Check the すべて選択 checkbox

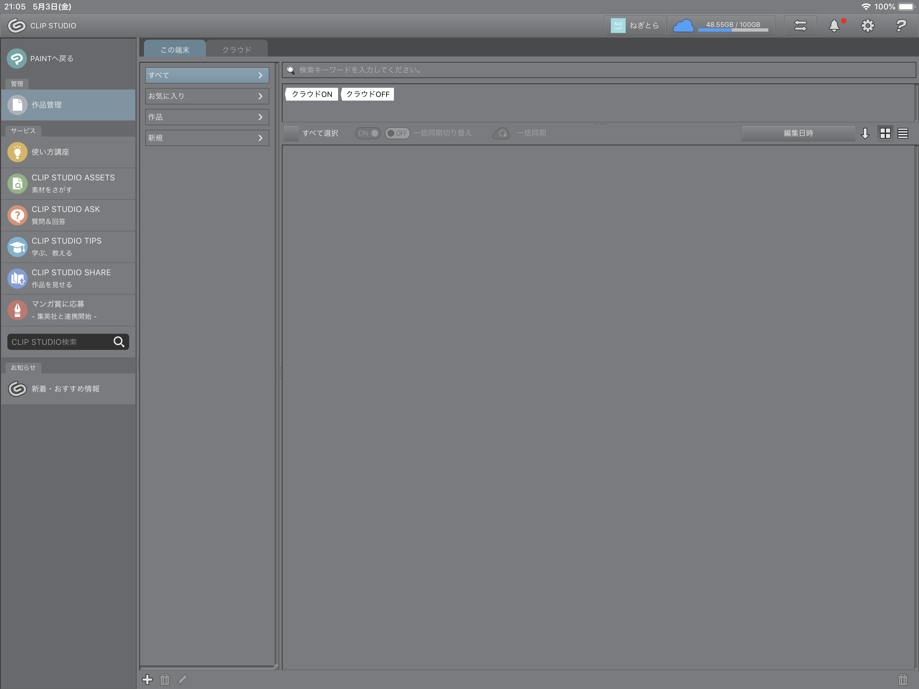291,133
